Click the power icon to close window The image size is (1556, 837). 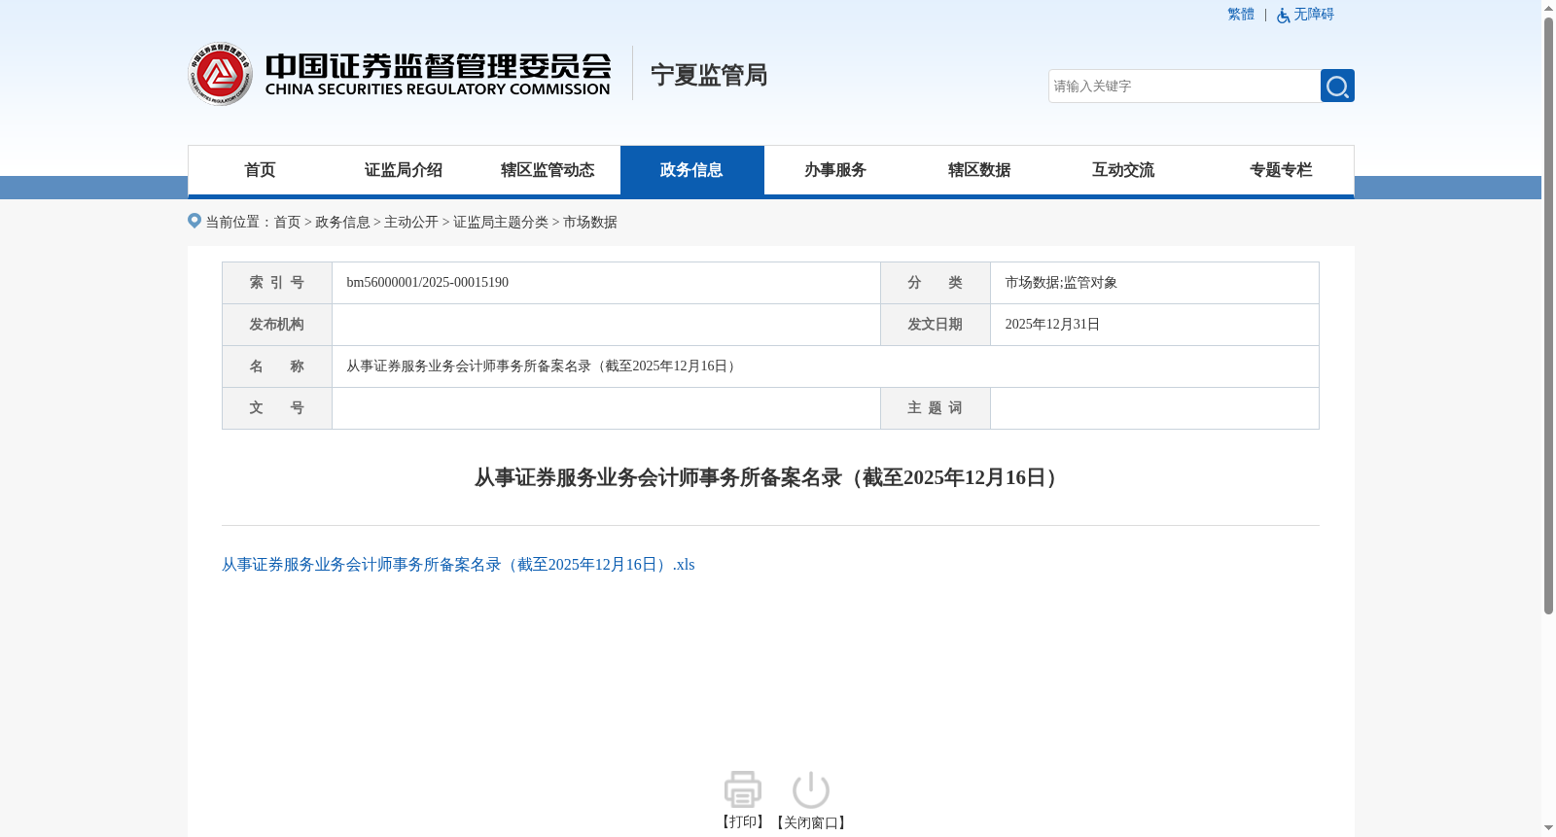pyautogui.click(x=811, y=789)
